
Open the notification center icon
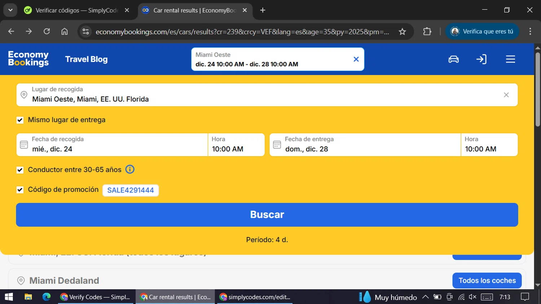pos(525,297)
